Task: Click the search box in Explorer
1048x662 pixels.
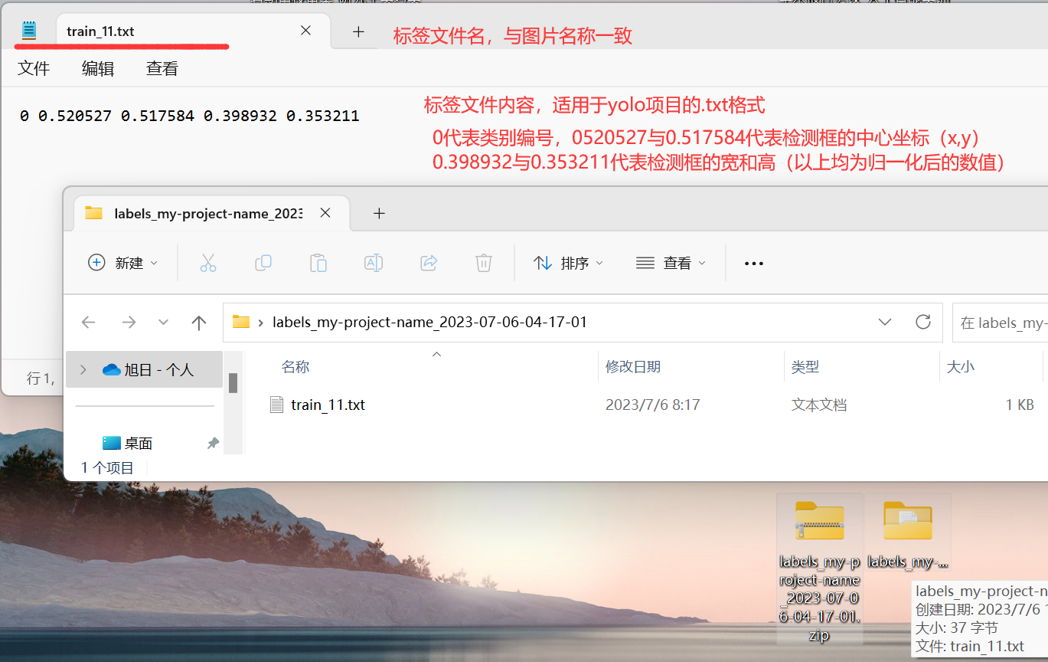Action: click(x=1000, y=323)
